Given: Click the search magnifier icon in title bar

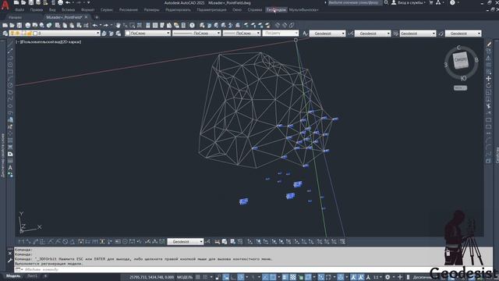Looking at the screenshot, I should pos(386,2).
